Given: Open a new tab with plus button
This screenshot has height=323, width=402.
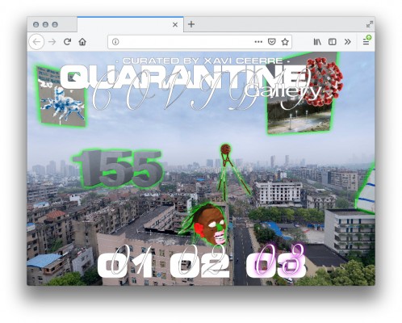Looking at the screenshot, I should 191,24.
